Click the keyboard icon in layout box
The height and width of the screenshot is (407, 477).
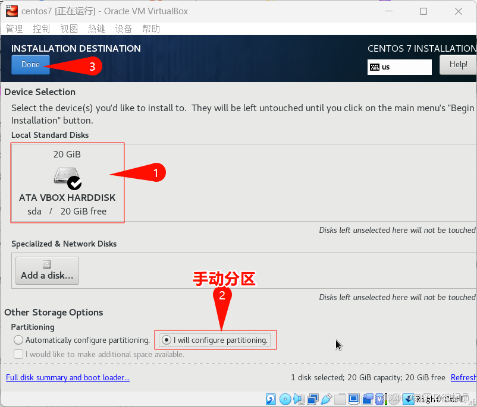tap(375, 67)
